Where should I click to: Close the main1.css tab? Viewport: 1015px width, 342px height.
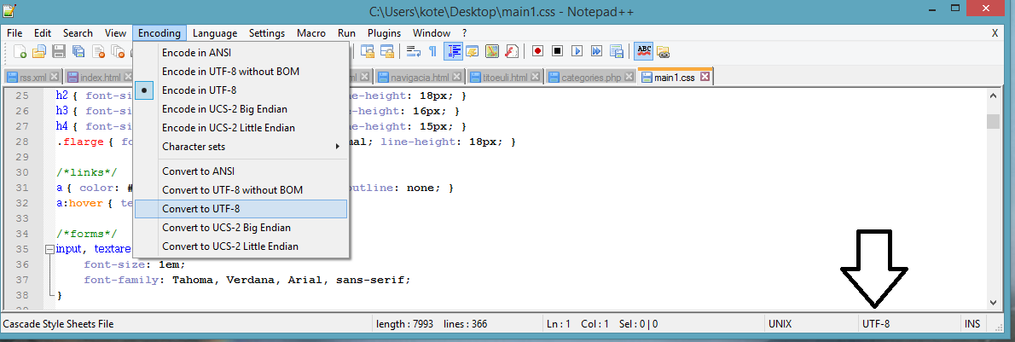[x=705, y=78]
